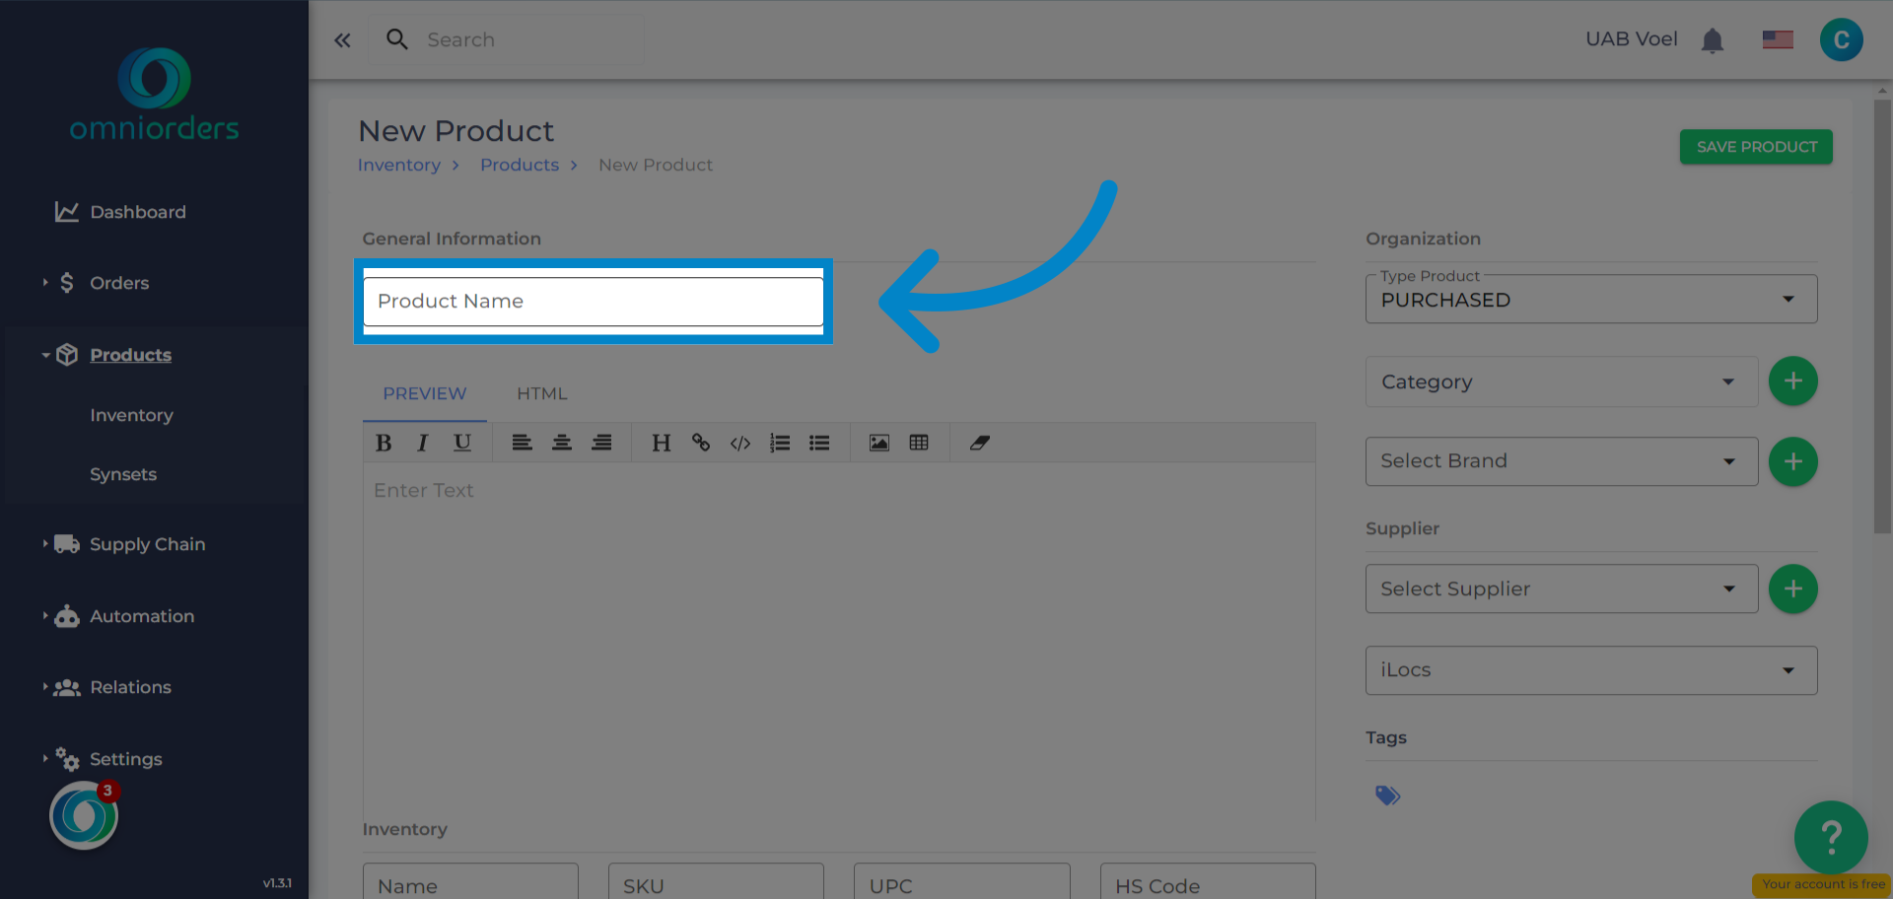Viewport: 1893px width, 899px height.
Task: Open Inventory submenu item
Action: (131, 416)
